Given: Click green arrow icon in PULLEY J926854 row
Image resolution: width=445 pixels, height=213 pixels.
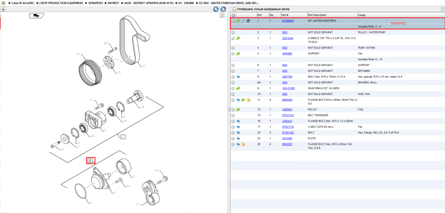Looking at the screenshot, I should (x=238, y=110).
